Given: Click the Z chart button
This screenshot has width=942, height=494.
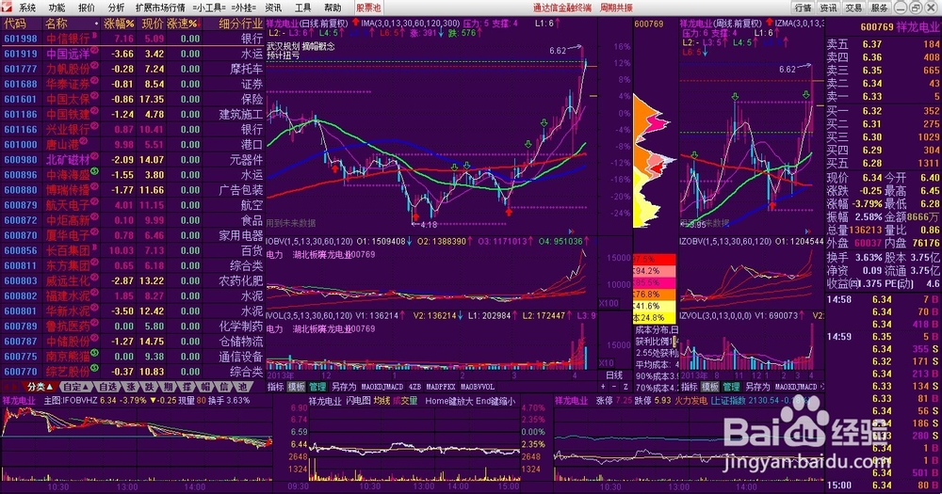Looking at the screenshot, I should pyautogui.click(x=625, y=387).
